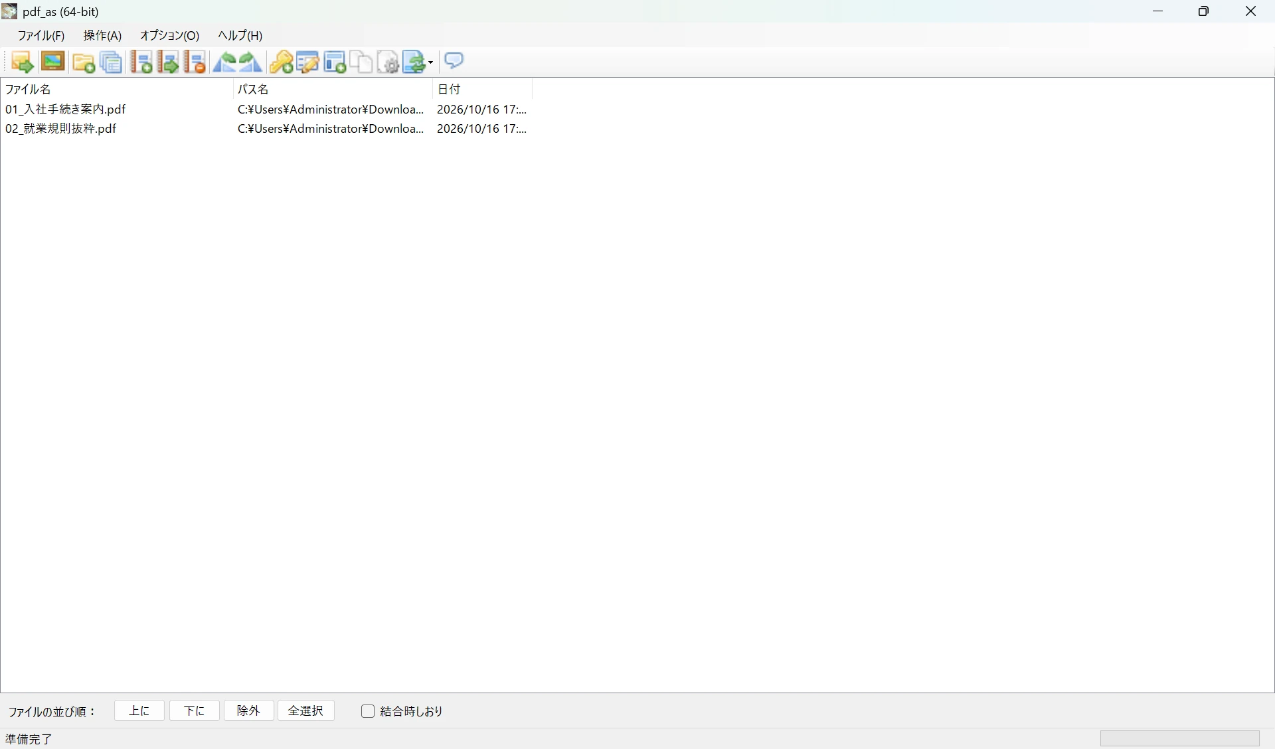Click the path cell of 01_入社手続き案内.pdf
This screenshot has width=1275, height=749.
click(331, 110)
